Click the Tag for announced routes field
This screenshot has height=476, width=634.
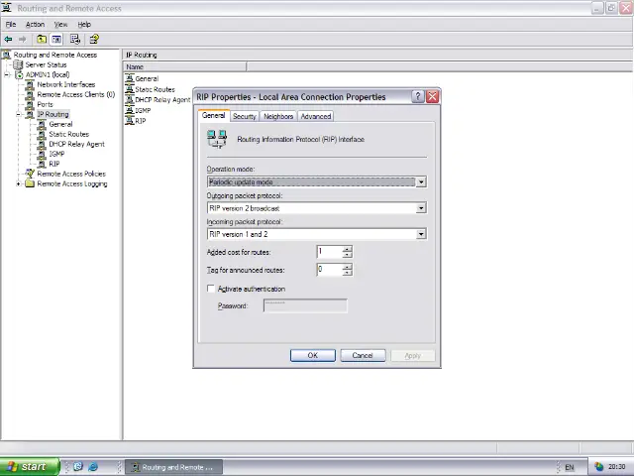click(330, 270)
